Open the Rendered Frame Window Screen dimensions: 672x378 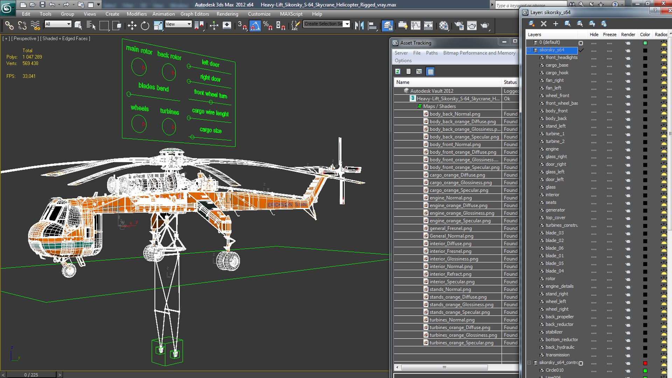pyautogui.click(x=472, y=25)
